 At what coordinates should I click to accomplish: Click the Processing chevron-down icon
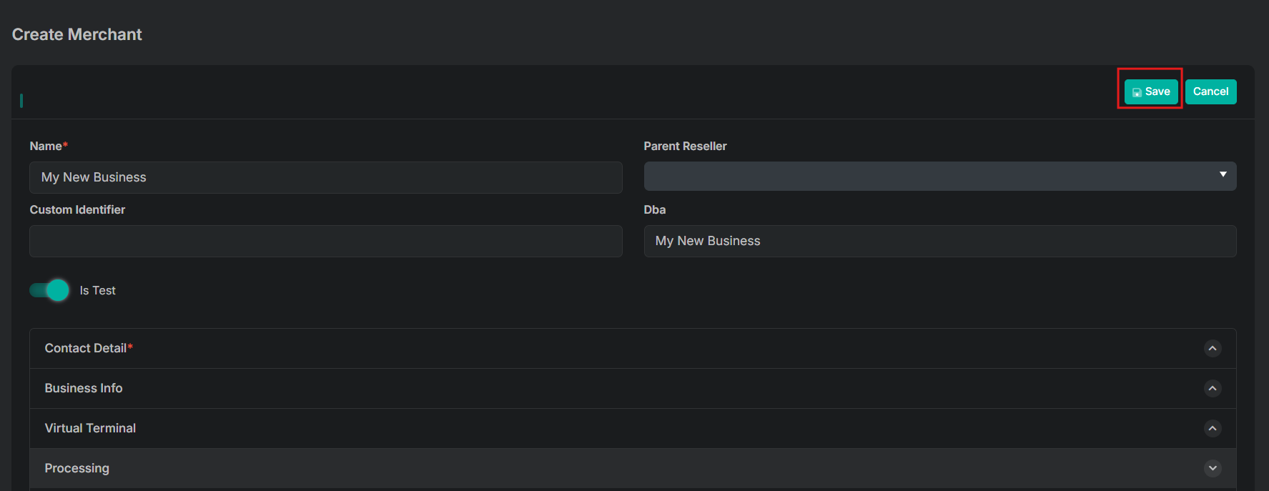[1213, 468]
